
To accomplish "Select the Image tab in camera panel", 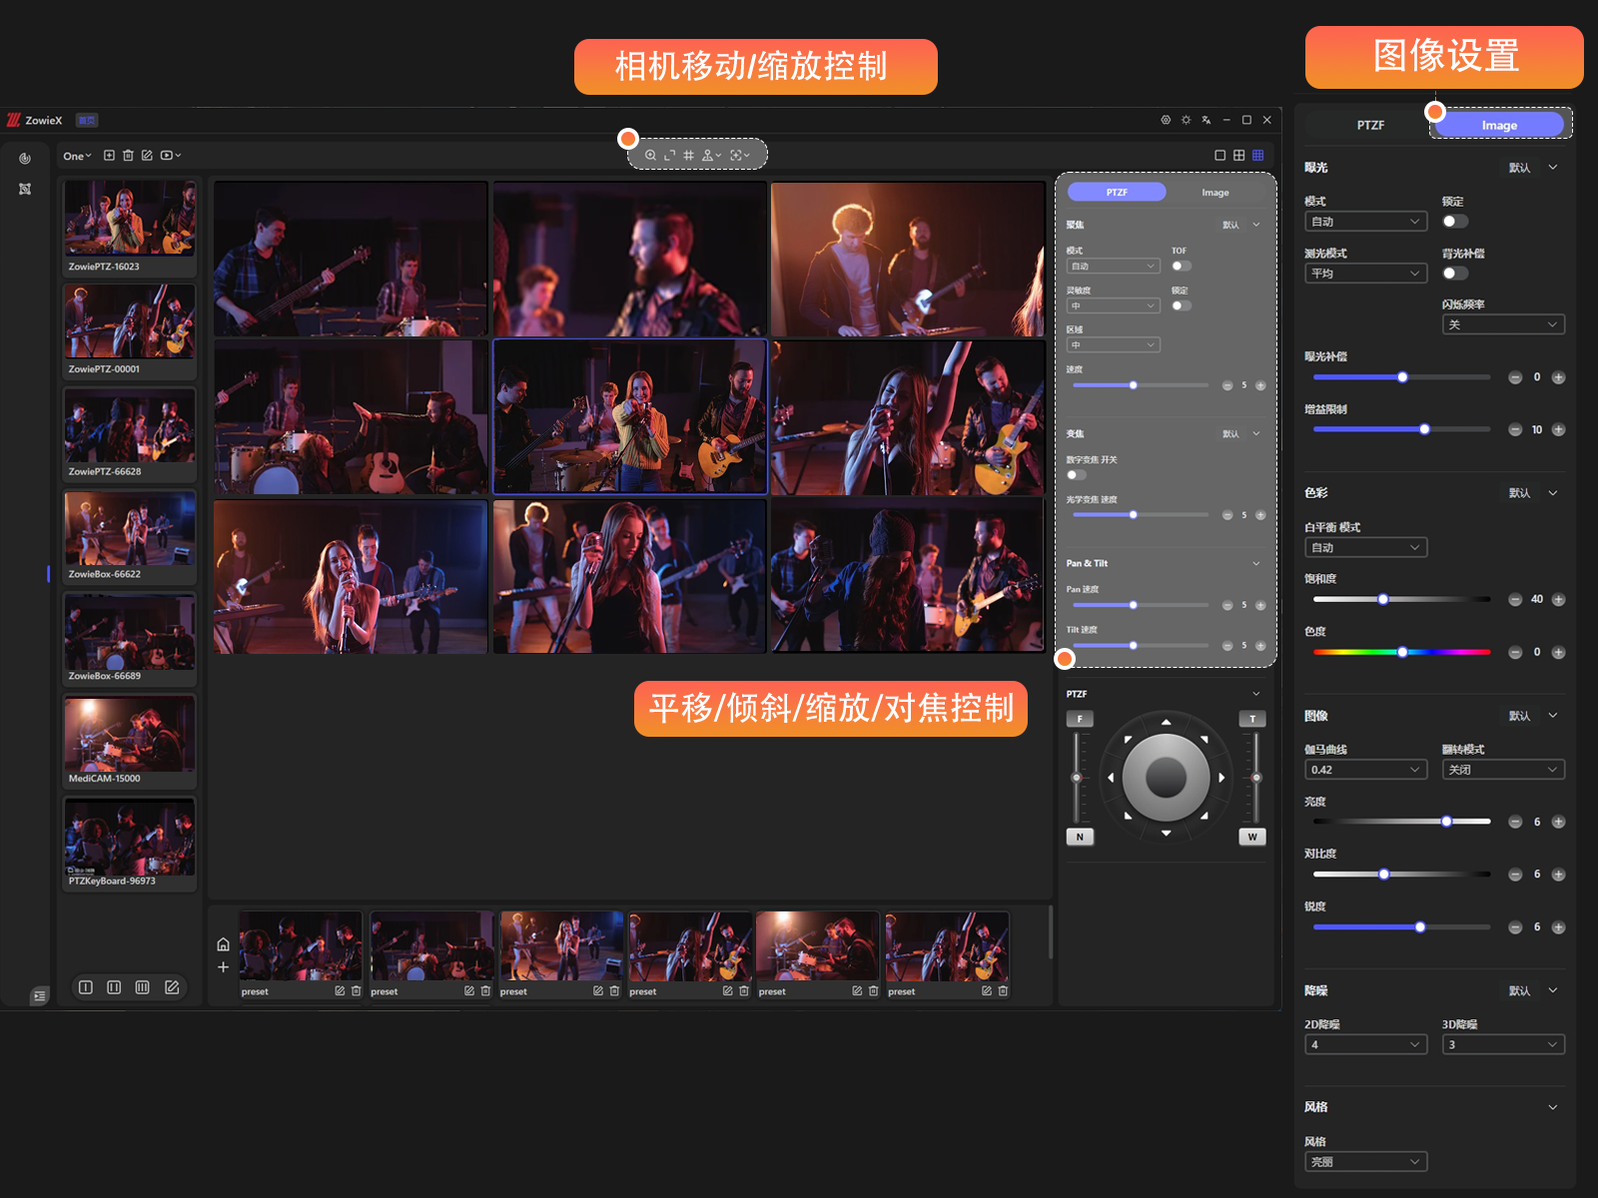I will click(1214, 193).
